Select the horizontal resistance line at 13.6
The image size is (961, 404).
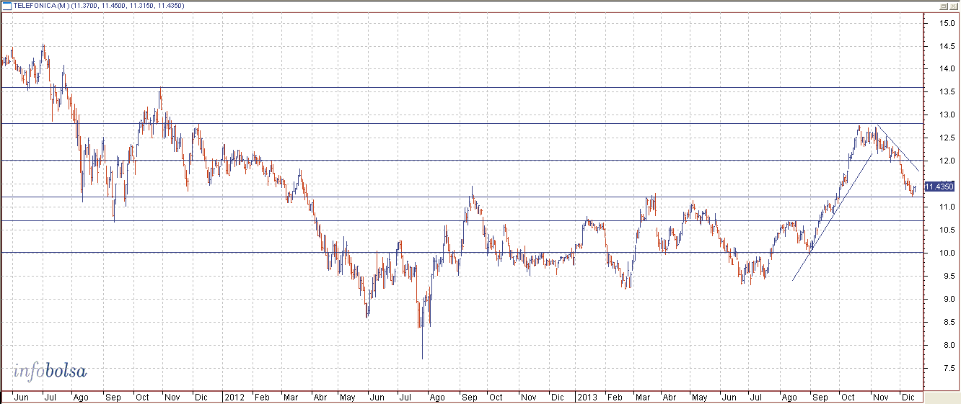click(462, 88)
